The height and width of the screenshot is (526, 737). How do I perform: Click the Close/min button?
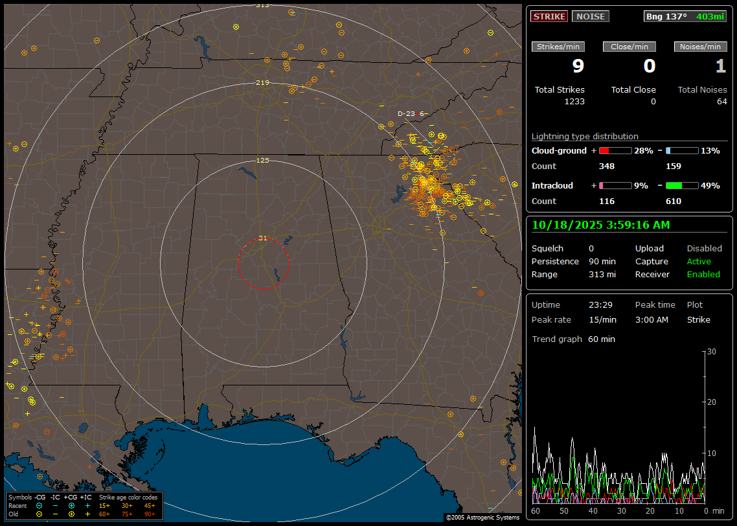point(629,47)
